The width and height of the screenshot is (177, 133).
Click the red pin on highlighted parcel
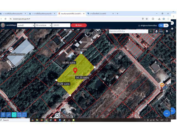pos(75,70)
